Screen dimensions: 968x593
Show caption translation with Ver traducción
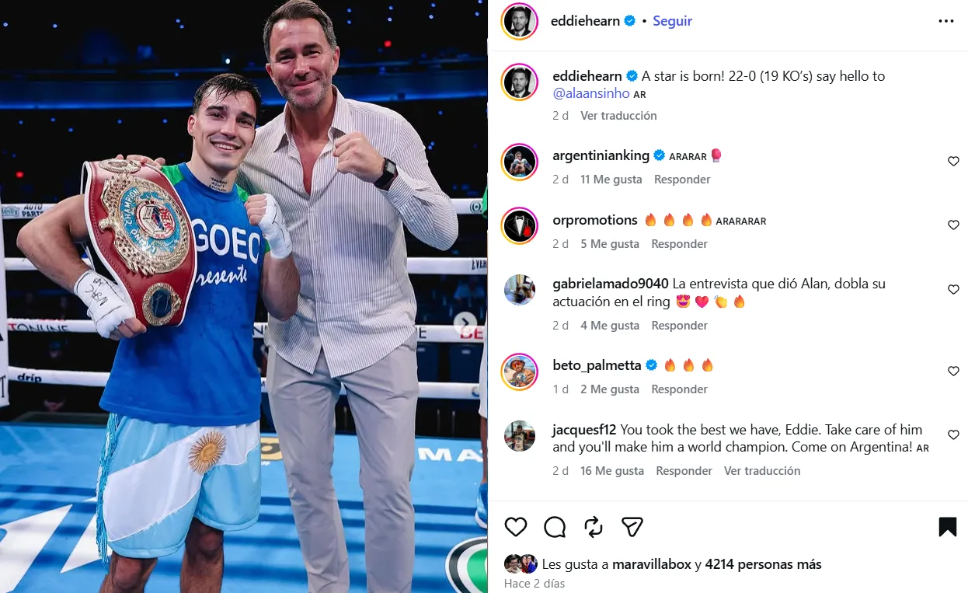pos(618,116)
